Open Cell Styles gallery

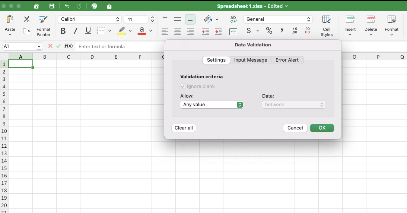(x=327, y=26)
